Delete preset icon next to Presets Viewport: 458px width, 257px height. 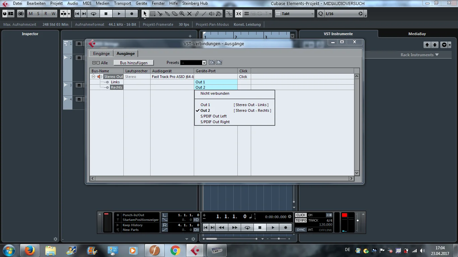(219, 63)
